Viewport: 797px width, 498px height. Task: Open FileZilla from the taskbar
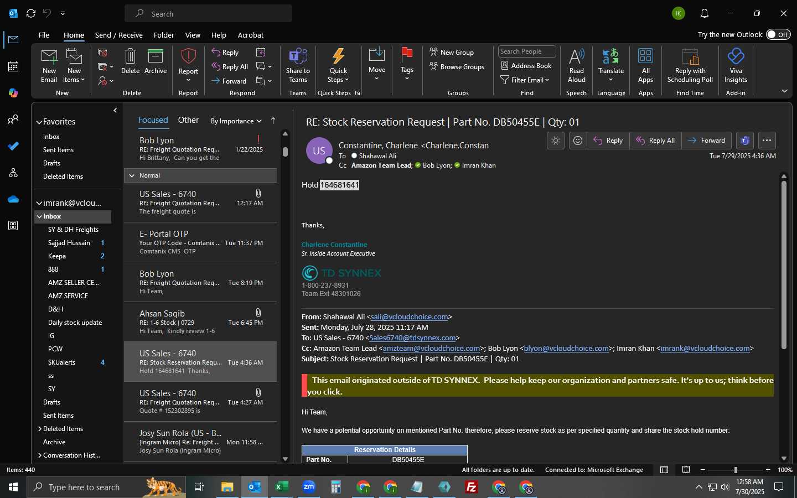(472, 487)
